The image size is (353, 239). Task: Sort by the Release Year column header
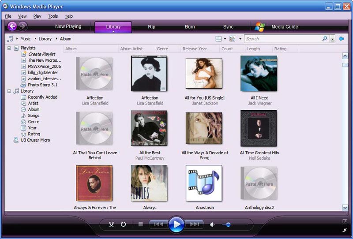[200, 49]
